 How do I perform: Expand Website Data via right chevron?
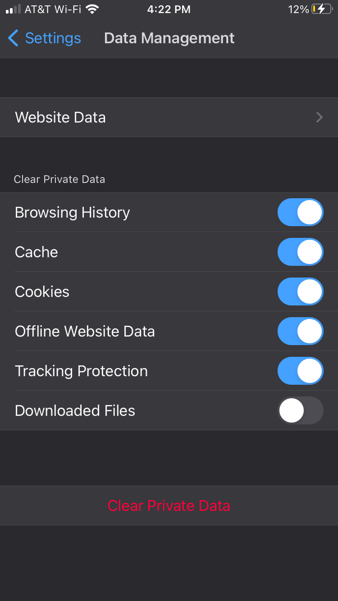[319, 118]
